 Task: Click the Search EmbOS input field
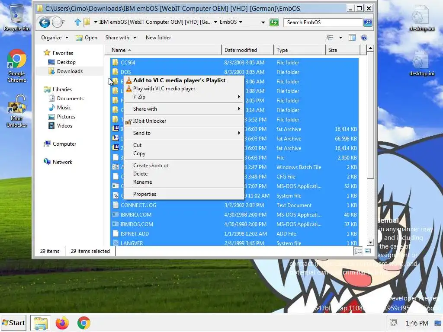323,22
